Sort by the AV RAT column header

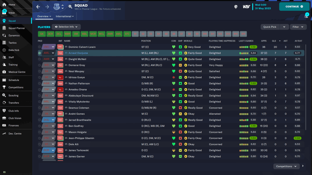298,41
